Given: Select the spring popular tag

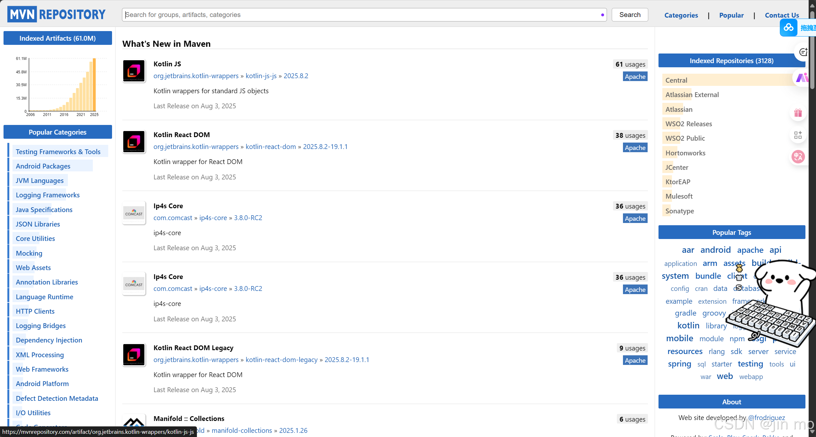Looking at the screenshot, I should tap(679, 364).
